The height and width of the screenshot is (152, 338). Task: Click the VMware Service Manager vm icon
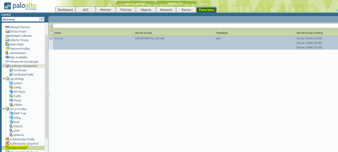pos(7,62)
